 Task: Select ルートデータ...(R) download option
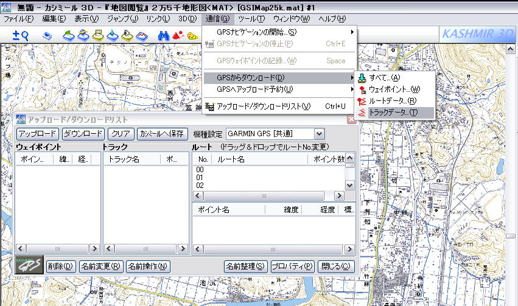point(395,101)
